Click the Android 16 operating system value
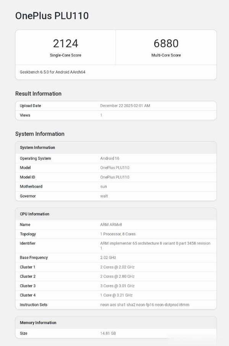The image size is (229, 346). click(110, 158)
